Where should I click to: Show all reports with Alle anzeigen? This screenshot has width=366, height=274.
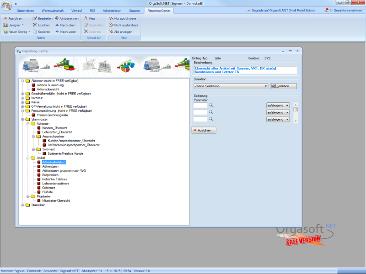point(111,32)
